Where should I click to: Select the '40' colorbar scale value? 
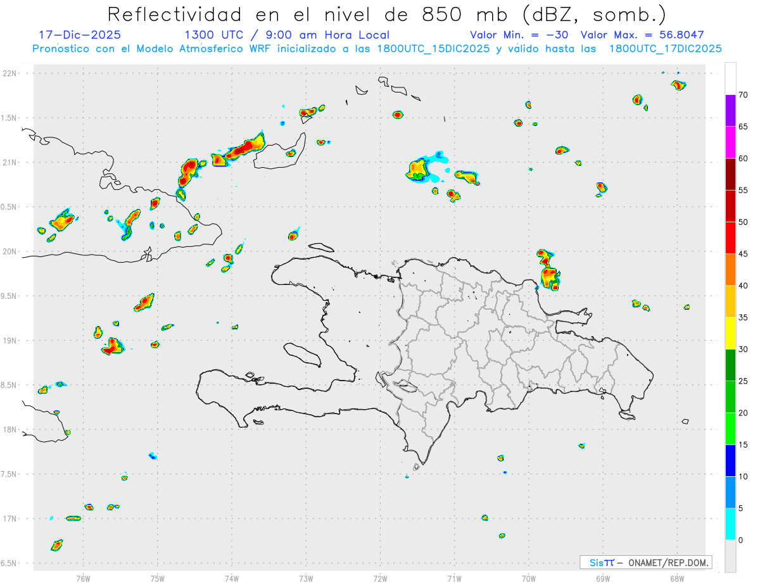(744, 286)
